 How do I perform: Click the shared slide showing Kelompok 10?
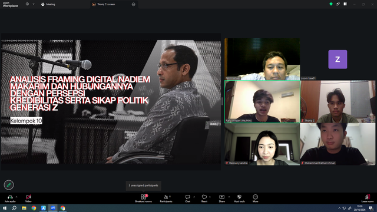(x=111, y=102)
